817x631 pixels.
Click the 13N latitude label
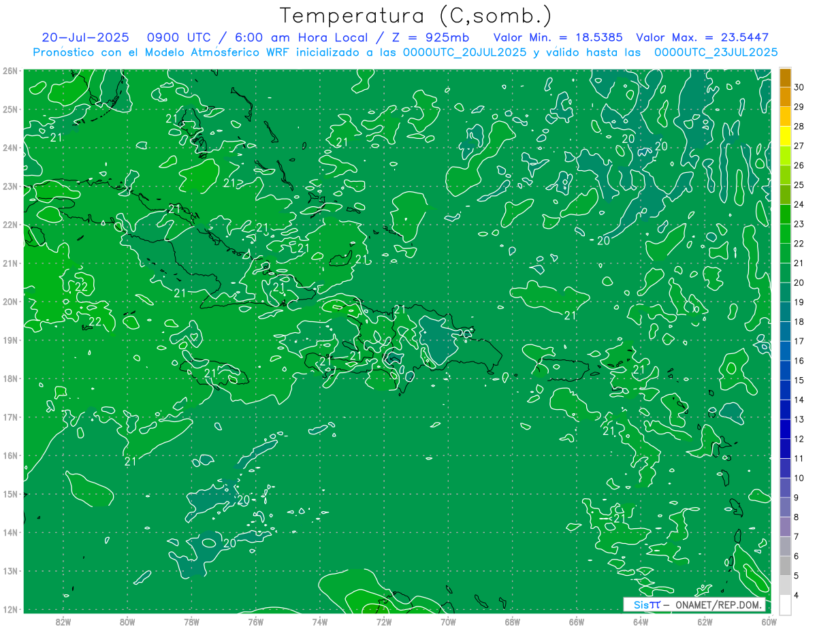[10, 570]
